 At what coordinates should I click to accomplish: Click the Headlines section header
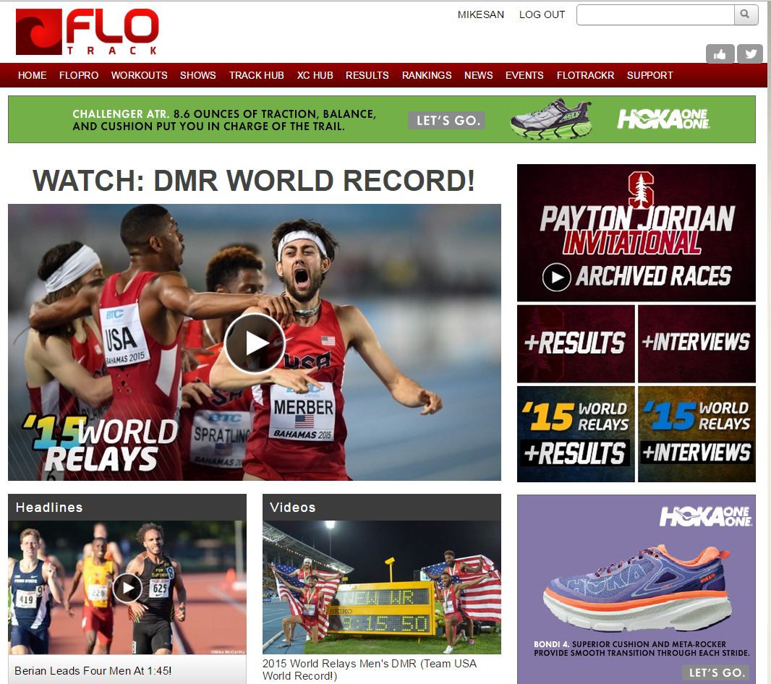(x=127, y=508)
